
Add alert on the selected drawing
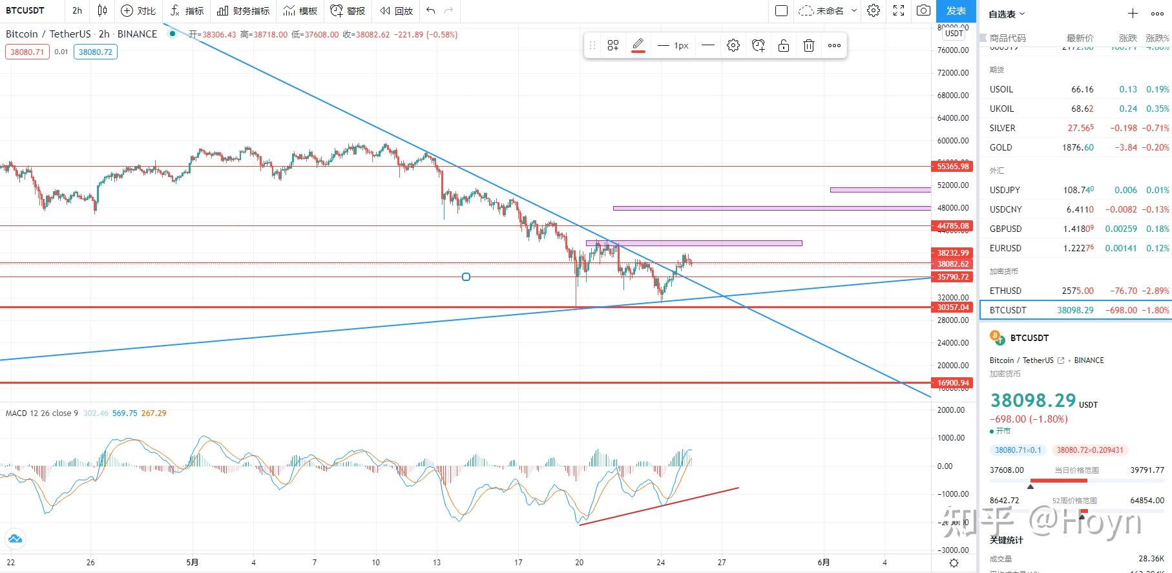pos(759,45)
